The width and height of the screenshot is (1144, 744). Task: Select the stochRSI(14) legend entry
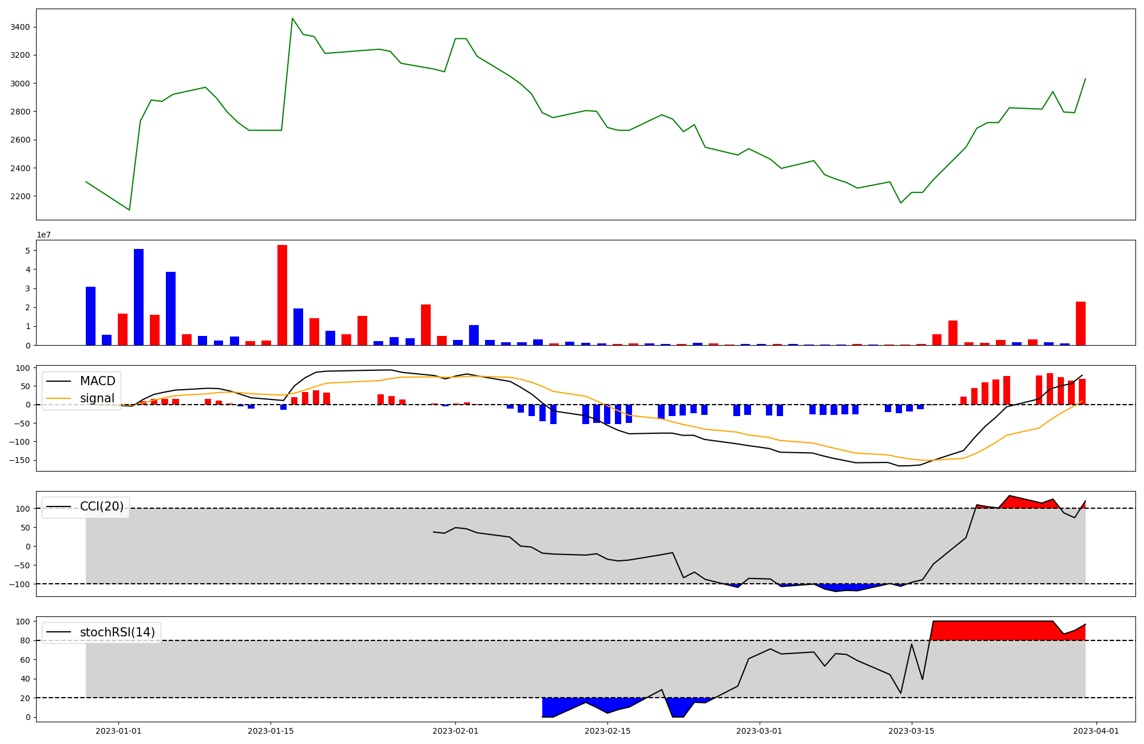pos(117,632)
